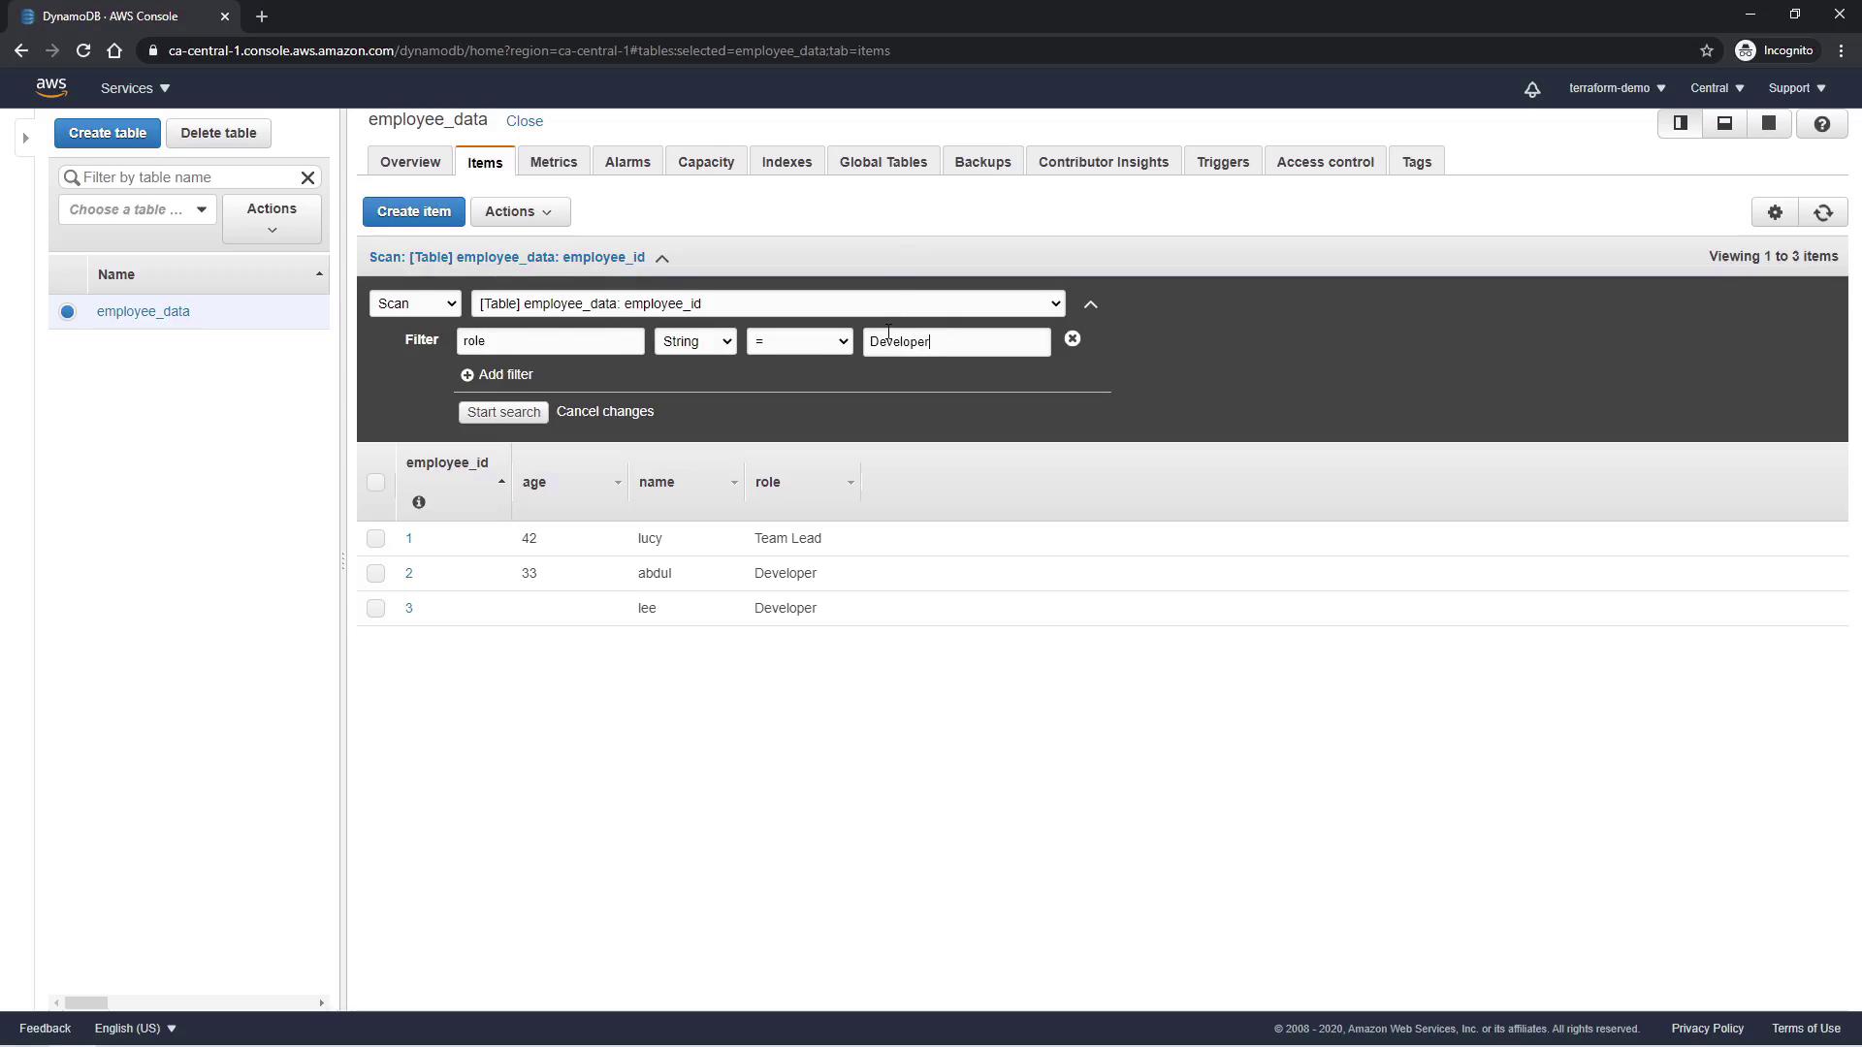Click the settings gear icon above items
Screen dimensions: 1862x1047
[x=1775, y=212]
